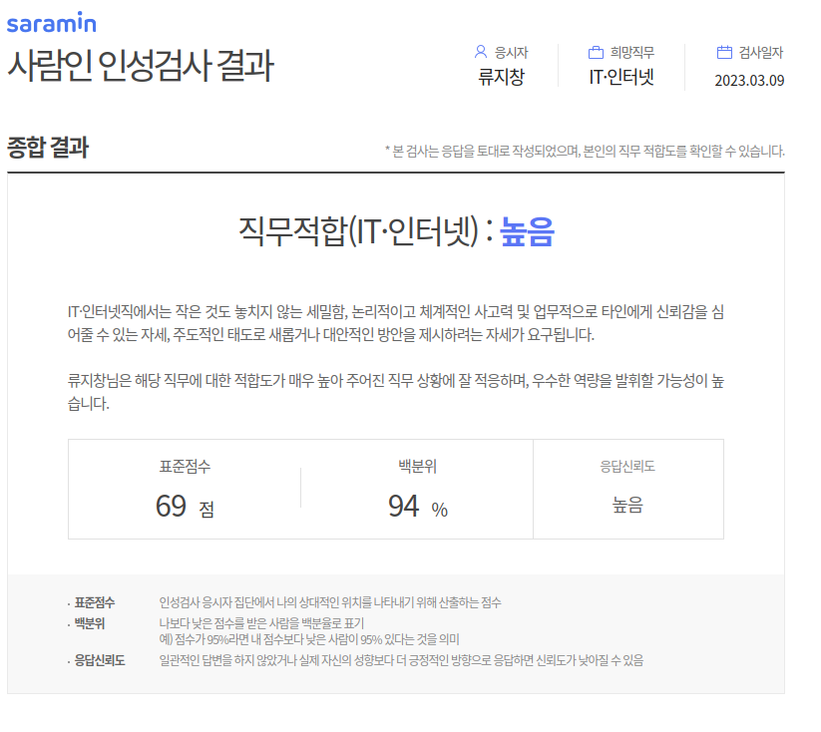Click the blue 높음 rating in heading
The image size is (821, 732).
[527, 231]
